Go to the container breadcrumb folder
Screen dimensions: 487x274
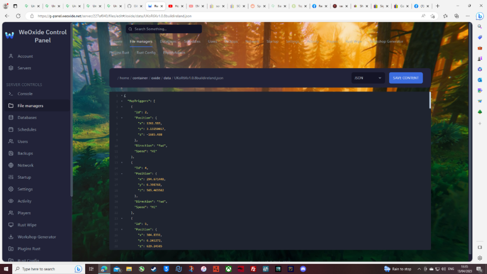click(x=140, y=78)
